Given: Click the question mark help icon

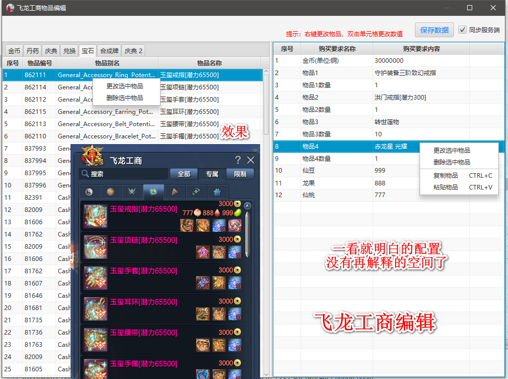Looking at the screenshot, I should point(238,160).
